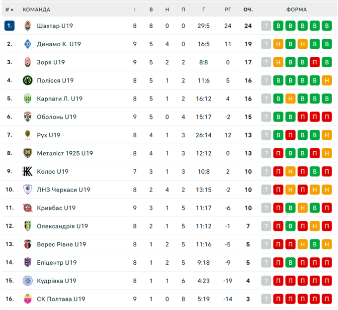Viewport: 338px width, 310px height.
Task: Click the Карпати Л. U19 team logo
Action: pos(28,99)
